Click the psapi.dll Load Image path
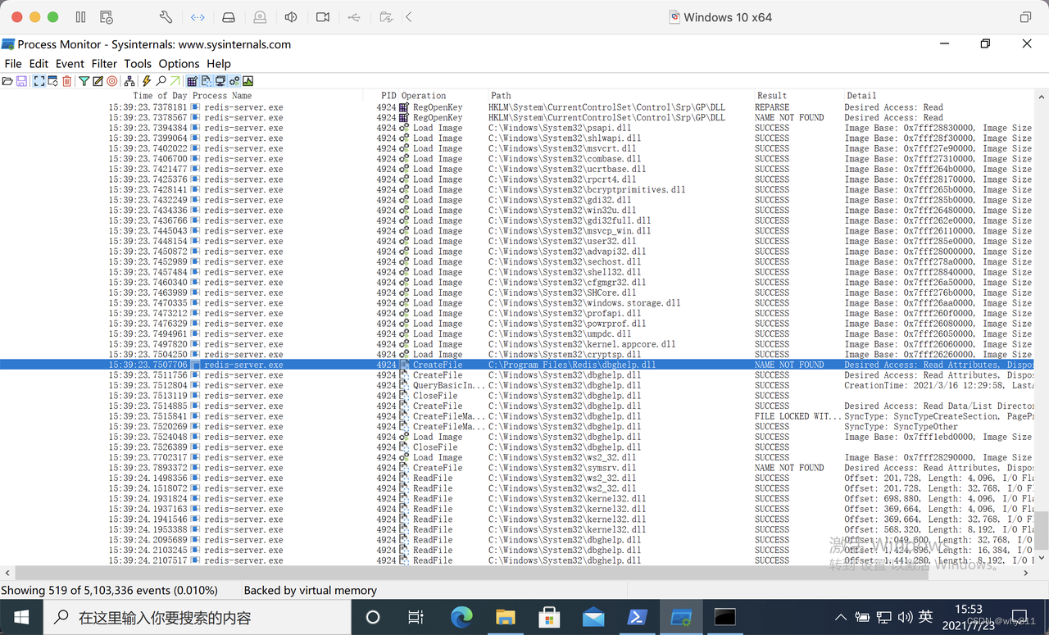The height and width of the screenshot is (635, 1049). click(560, 128)
